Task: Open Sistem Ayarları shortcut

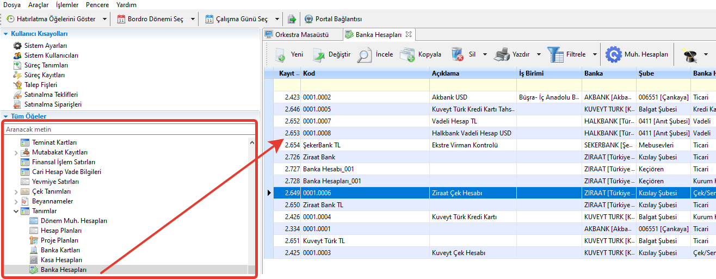Action: [46, 46]
